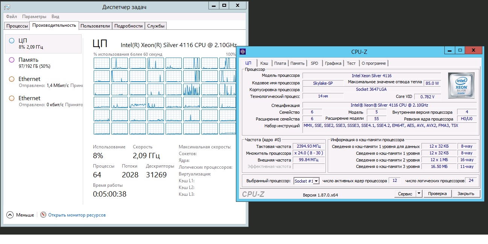Switch to CPU-Z Плата tab

point(280,63)
